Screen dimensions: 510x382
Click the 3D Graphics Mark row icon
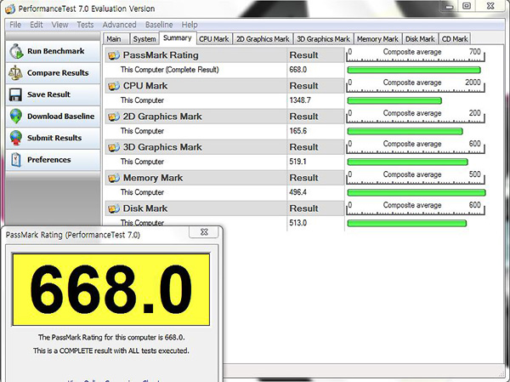[x=114, y=147]
